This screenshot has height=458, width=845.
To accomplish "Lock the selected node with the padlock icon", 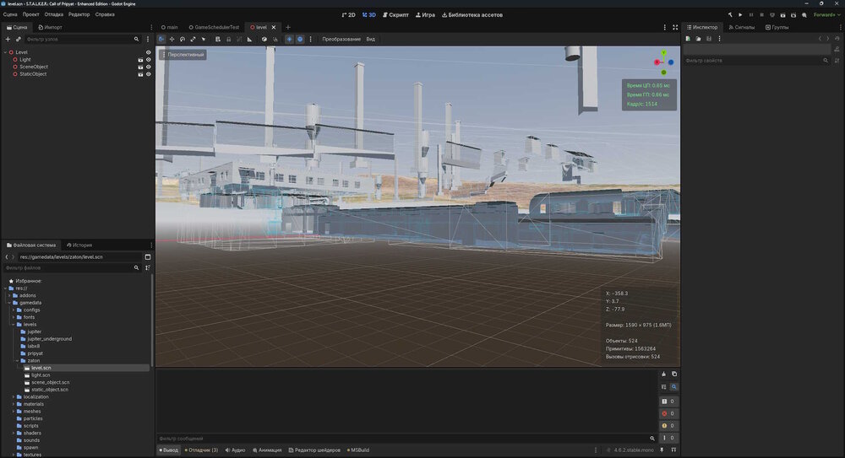I will [x=228, y=40].
